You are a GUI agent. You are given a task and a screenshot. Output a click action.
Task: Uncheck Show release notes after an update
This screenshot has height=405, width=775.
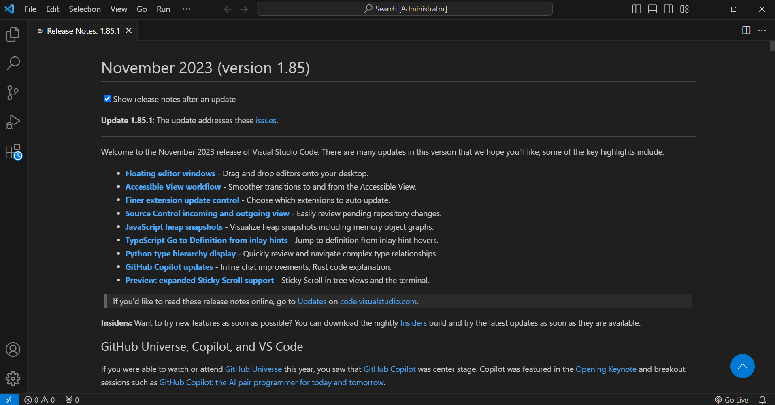click(x=106, y=98)
